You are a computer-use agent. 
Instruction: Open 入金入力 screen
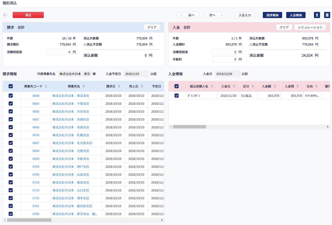245,15
